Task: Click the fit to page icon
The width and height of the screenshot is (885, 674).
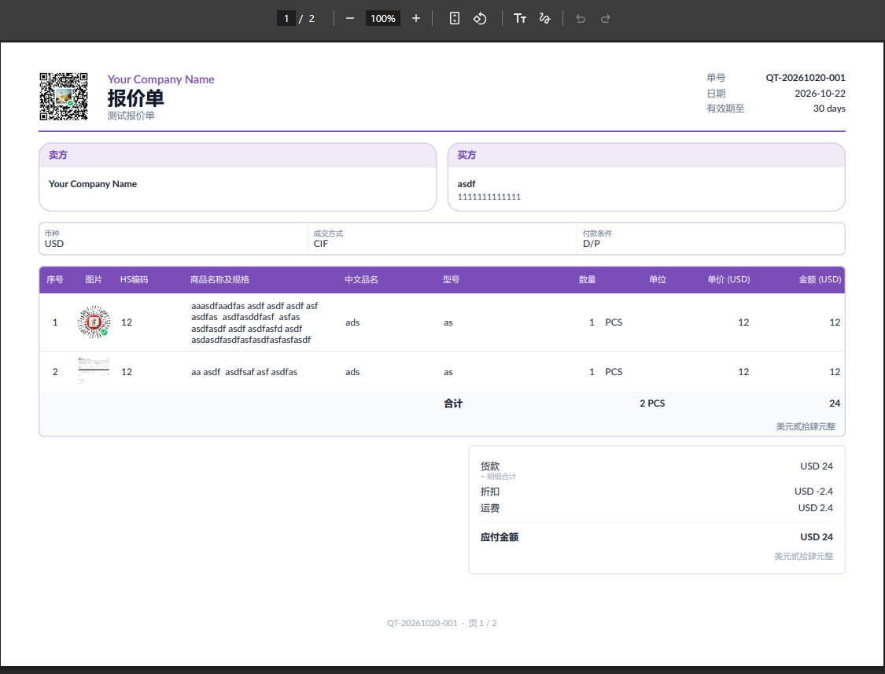Action: pos(455,19)
